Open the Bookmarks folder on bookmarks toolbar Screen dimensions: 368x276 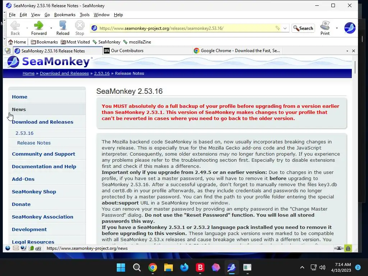[x=44, y=42]
